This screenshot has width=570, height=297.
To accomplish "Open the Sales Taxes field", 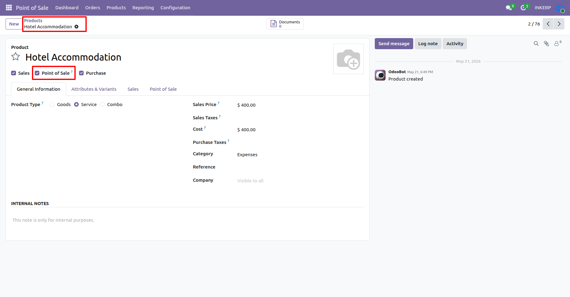I will point(300,118).
